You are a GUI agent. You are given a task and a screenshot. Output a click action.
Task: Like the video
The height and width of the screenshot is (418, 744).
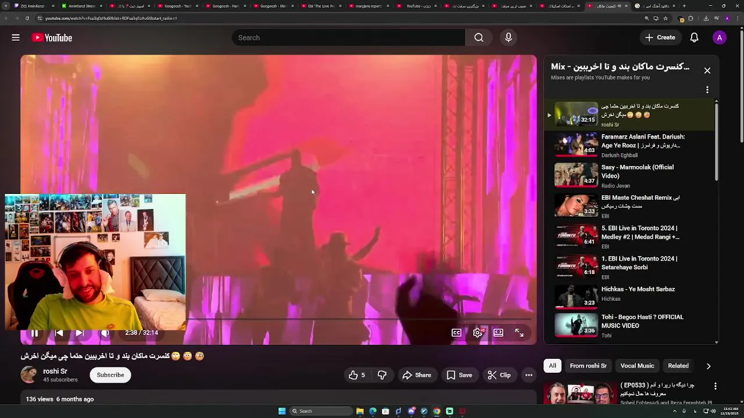coord(356,375)
